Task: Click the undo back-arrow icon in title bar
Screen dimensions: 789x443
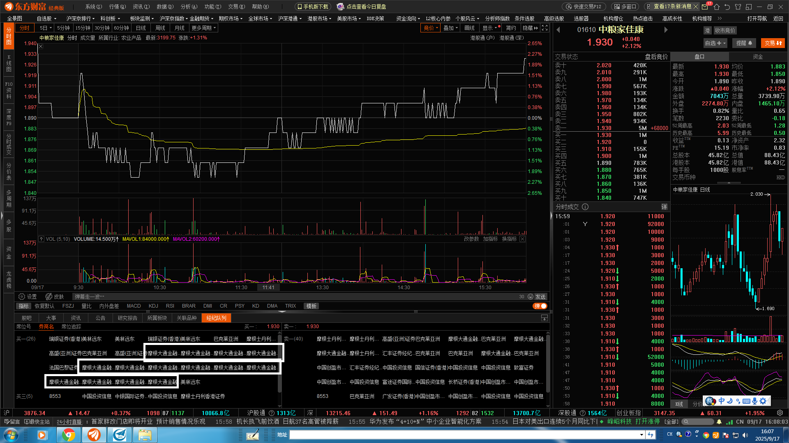Action: coord(727,7)
